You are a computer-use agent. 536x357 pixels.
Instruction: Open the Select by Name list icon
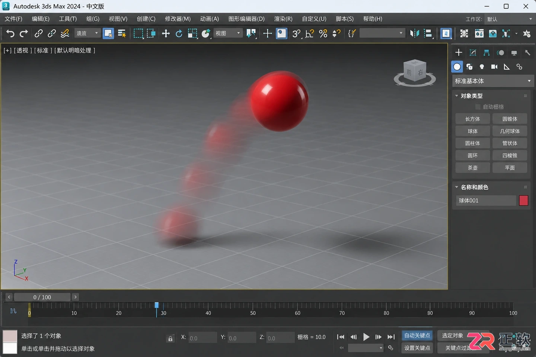pos(122,33)
